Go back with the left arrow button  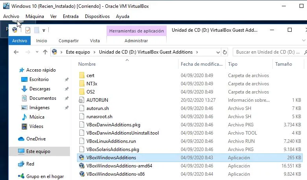[16, 52]
